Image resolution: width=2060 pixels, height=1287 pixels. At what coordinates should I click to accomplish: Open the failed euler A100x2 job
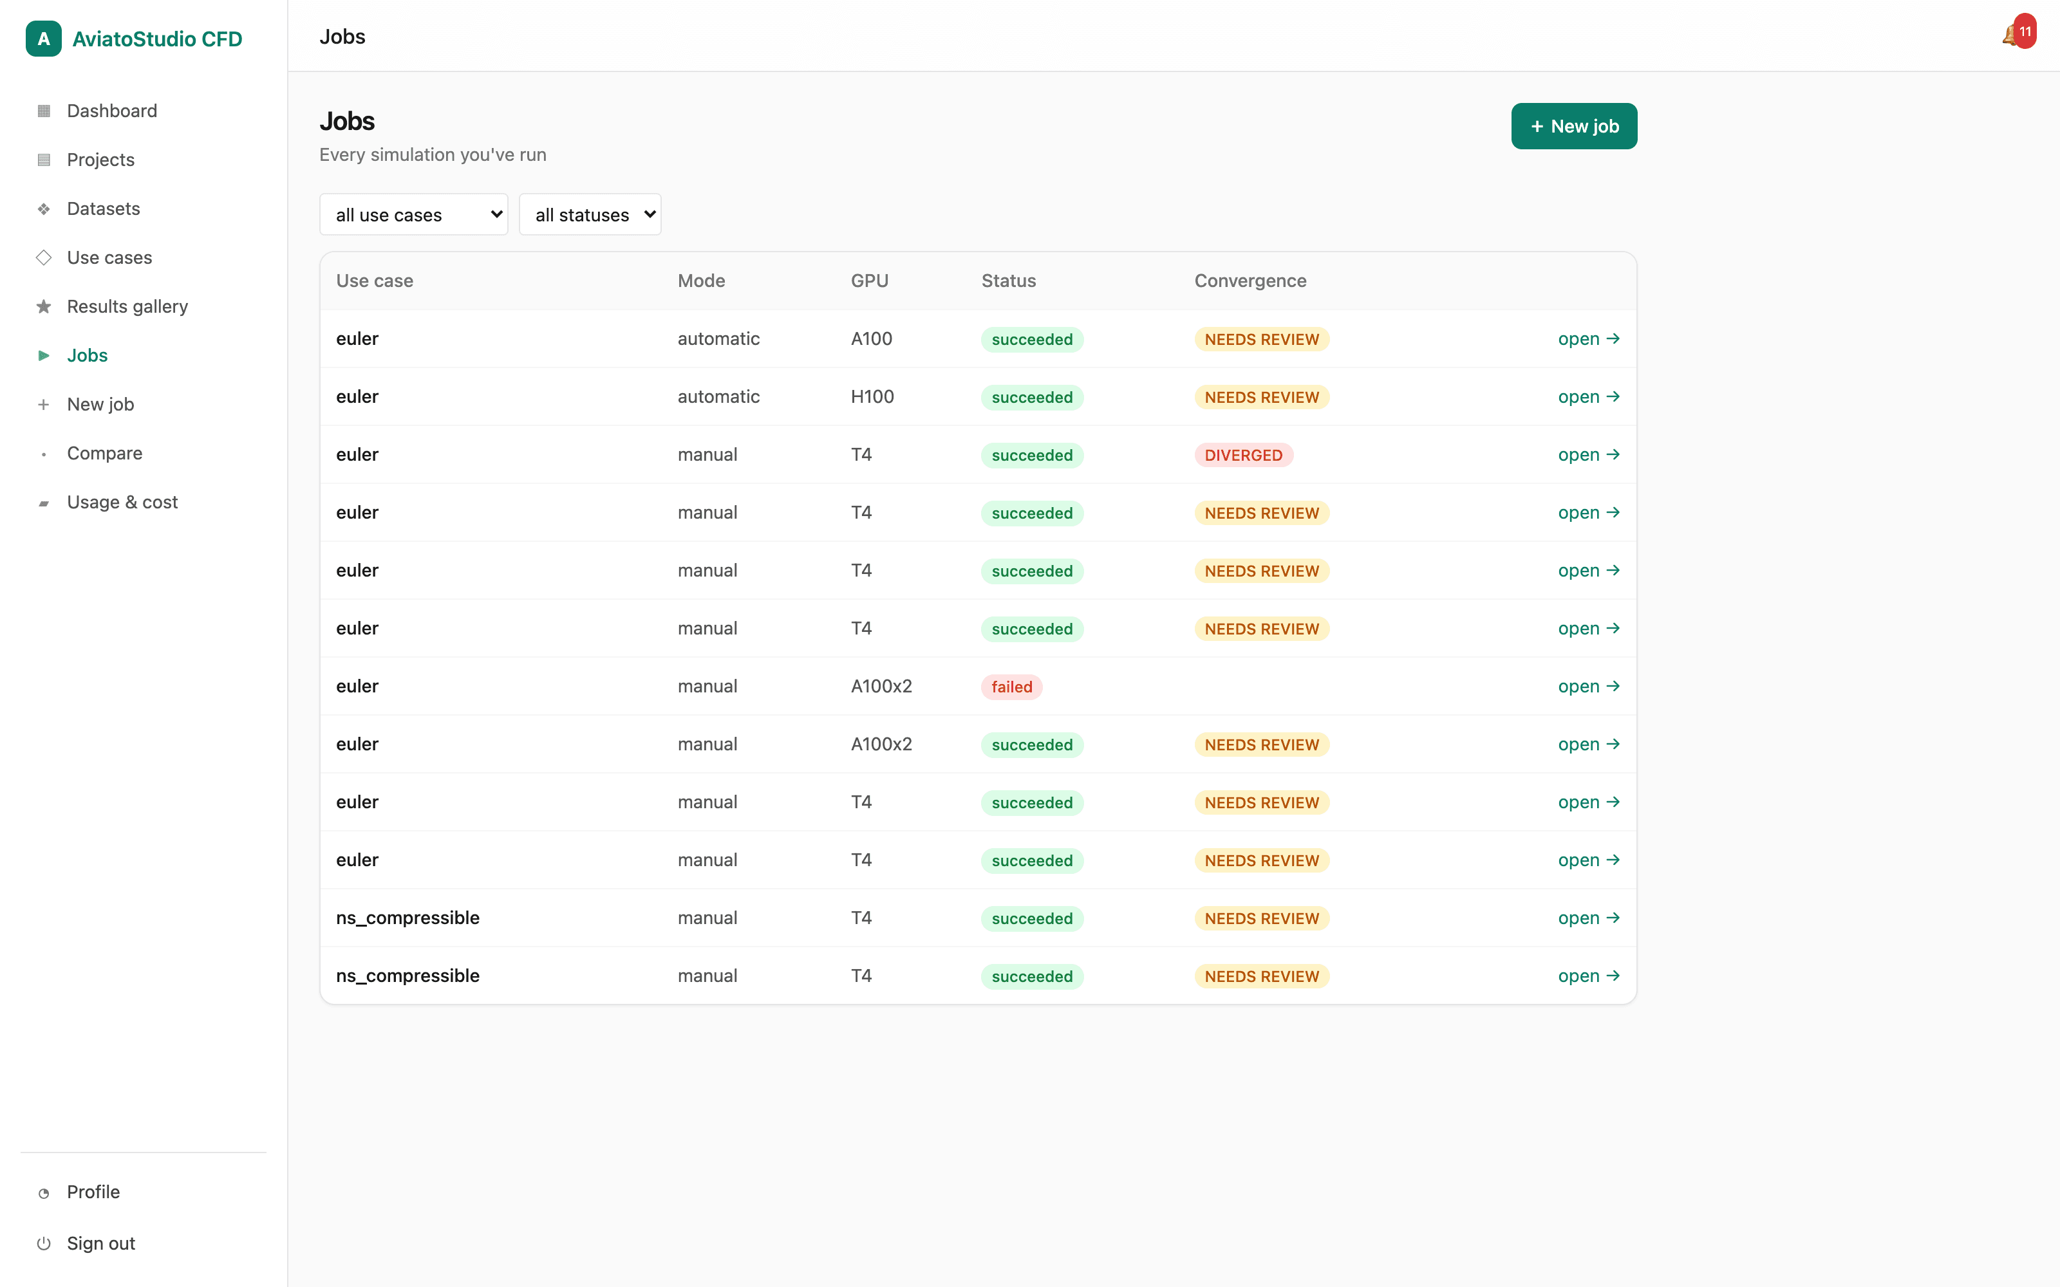click(x=1588, y=686)
